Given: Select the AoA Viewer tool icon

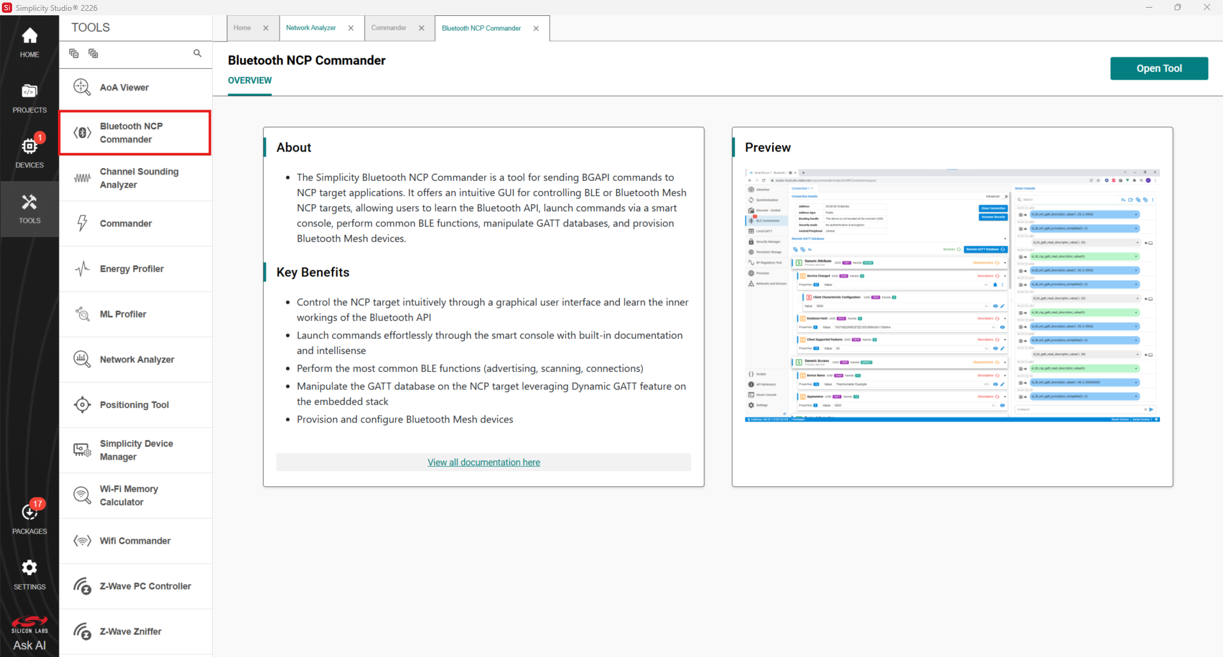Looking at the screenshot, I should [82, 87].
